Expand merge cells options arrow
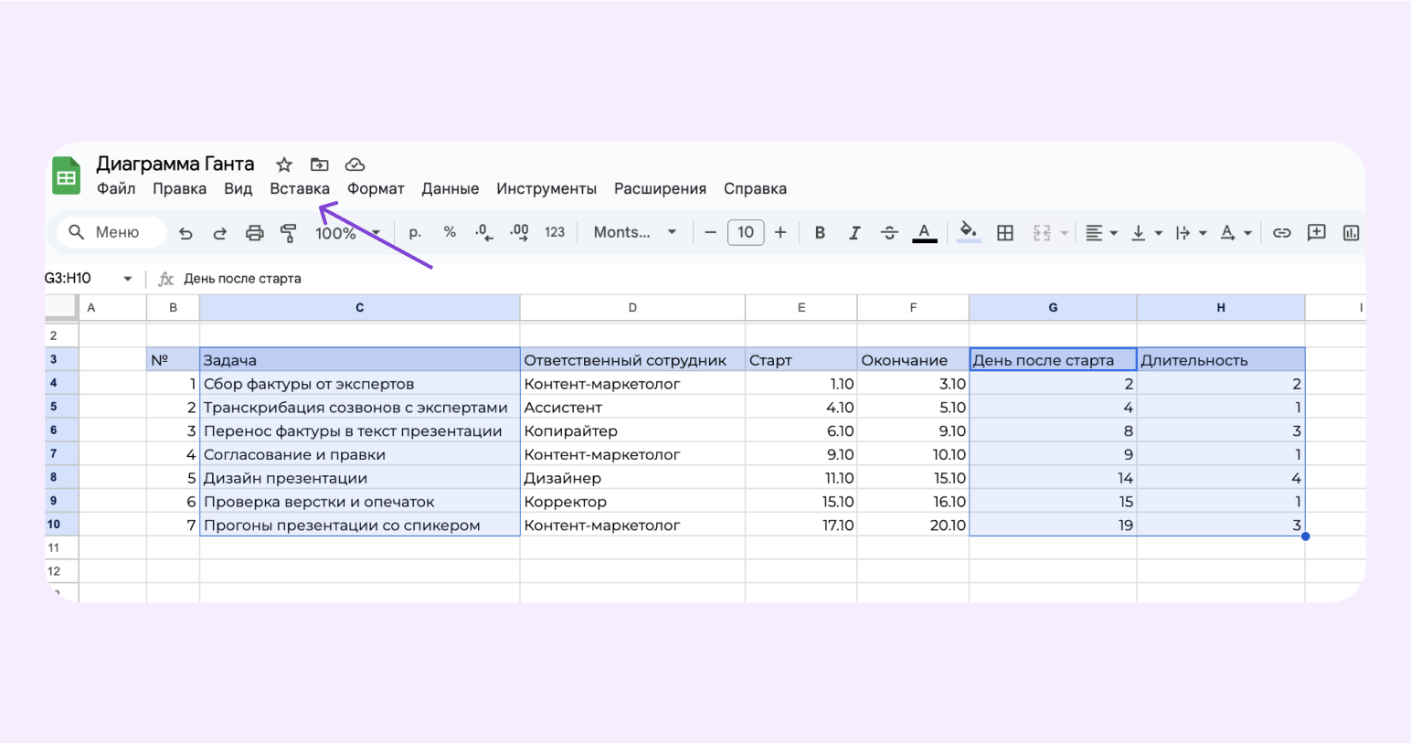 (1065, 233)
